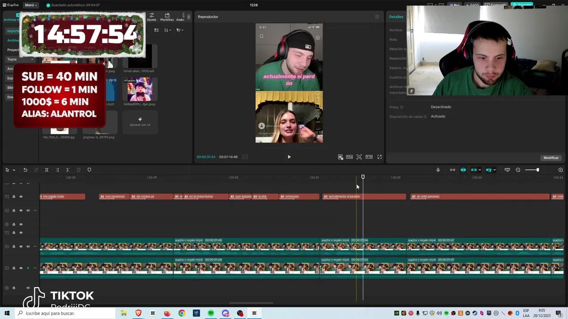Select the pointer tool in timeline toolbar
Screen dimensions: 568x319
pyautogui.click(x=7, y=170)
